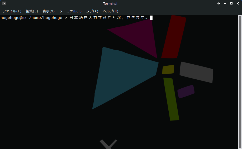Click the vertical scrollbar of the terminal

[240, 82]
